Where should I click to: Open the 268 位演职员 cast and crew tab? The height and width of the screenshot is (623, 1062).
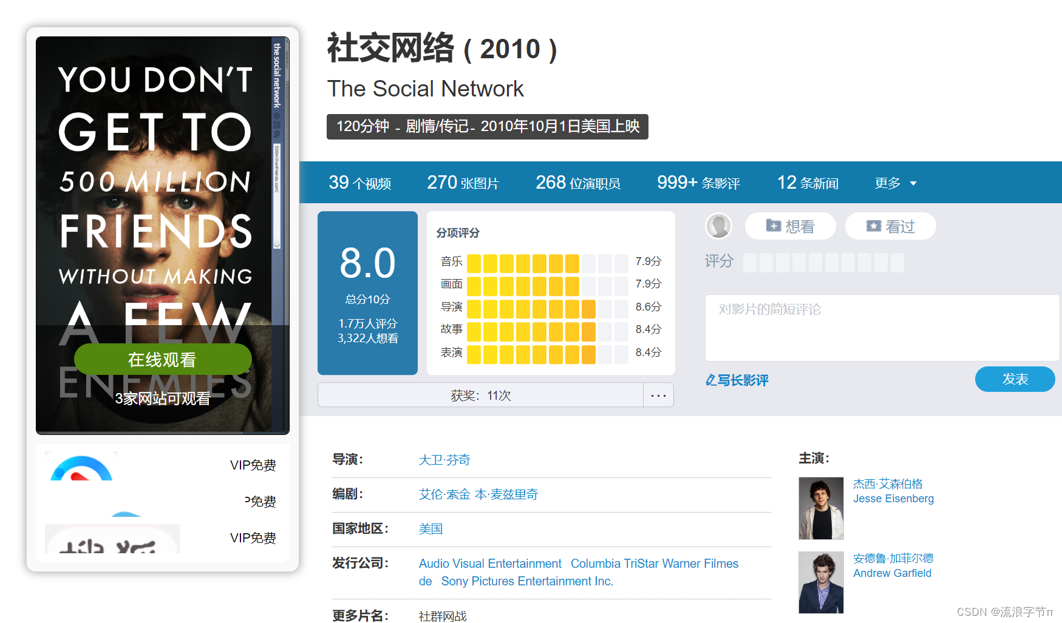577,183
